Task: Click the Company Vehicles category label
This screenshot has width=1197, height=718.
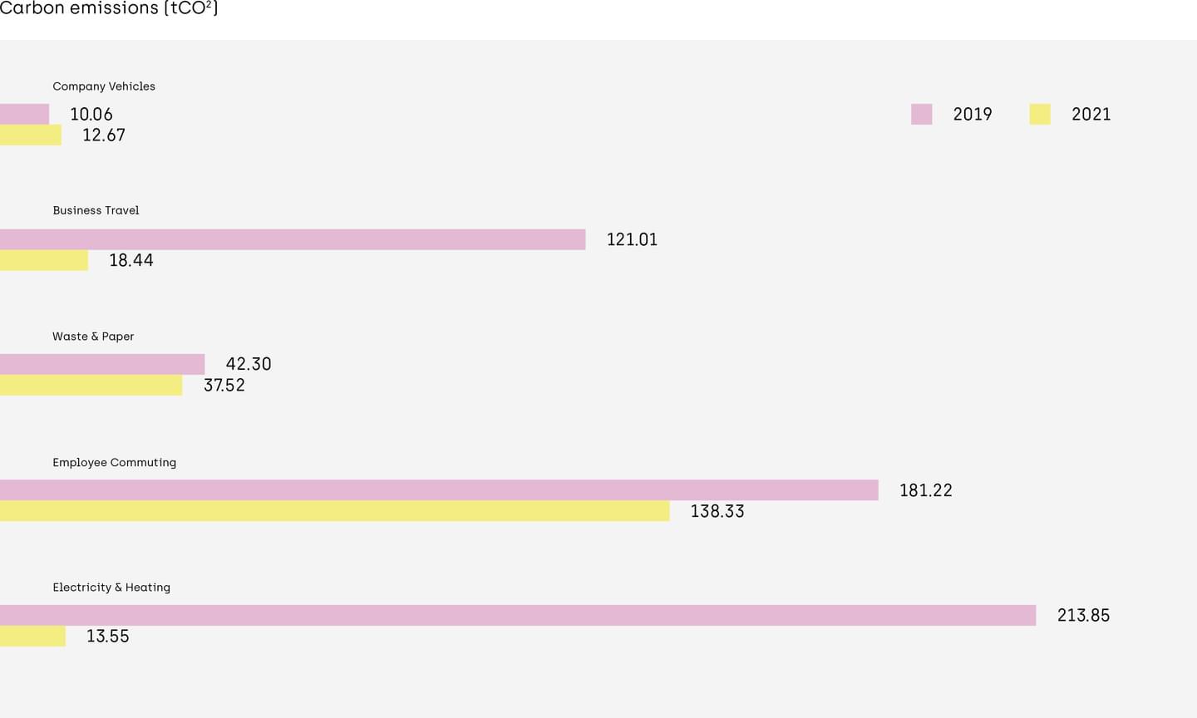Action: point(104,86)
